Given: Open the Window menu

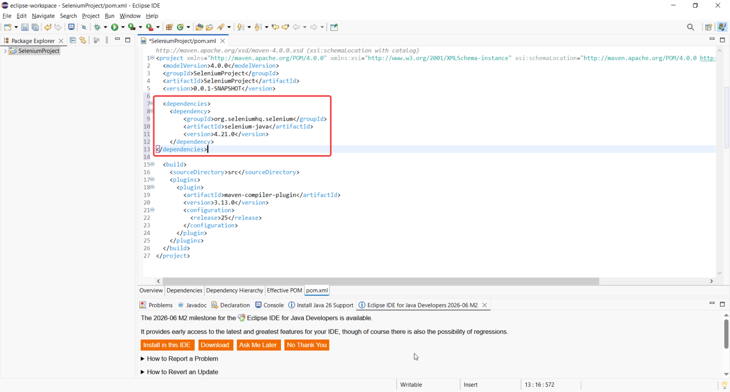Looking at the screenshot, I should point(130,16).
